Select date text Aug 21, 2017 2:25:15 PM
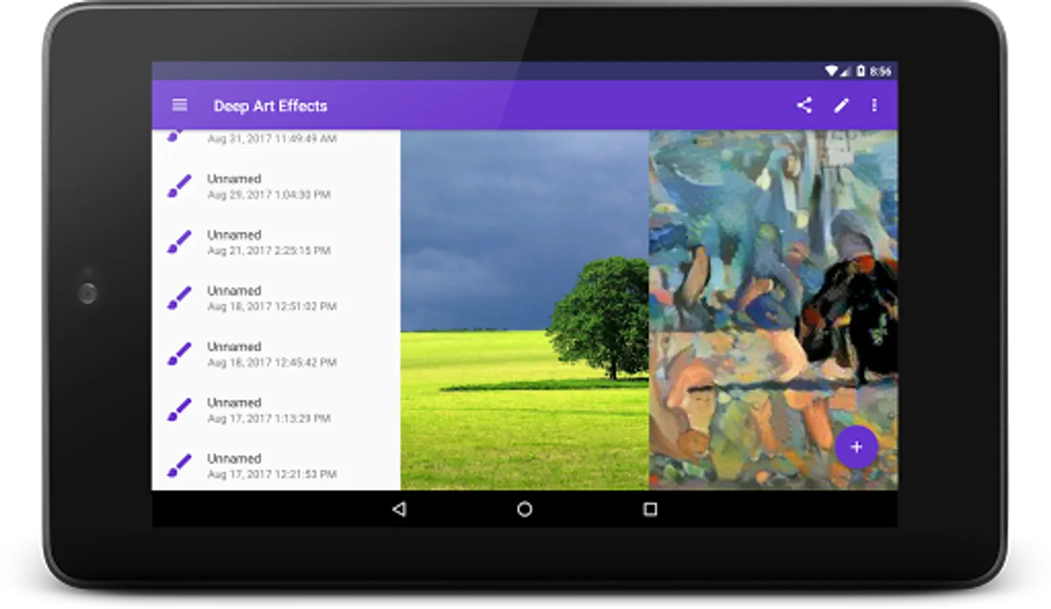 pyautogui.click(x=269, y=251)
